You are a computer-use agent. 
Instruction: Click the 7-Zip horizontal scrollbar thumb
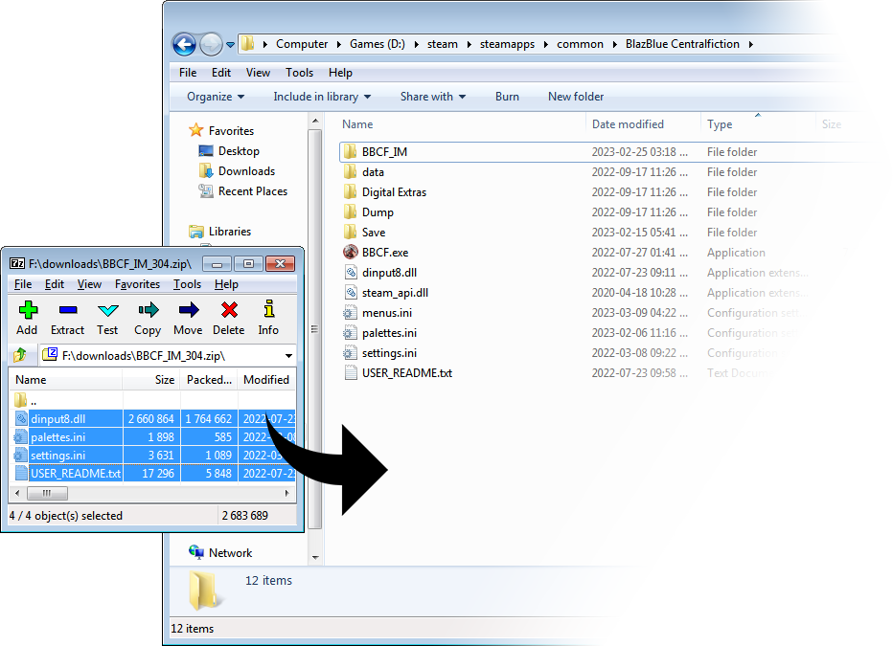47,493
